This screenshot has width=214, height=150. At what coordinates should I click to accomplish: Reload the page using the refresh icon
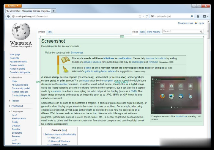click(147, 16)
